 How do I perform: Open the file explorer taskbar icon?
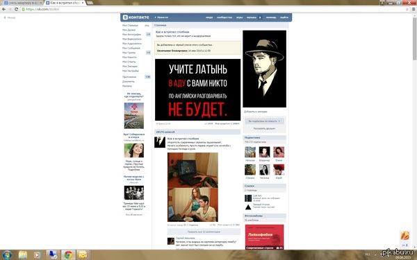pos(23,255)
